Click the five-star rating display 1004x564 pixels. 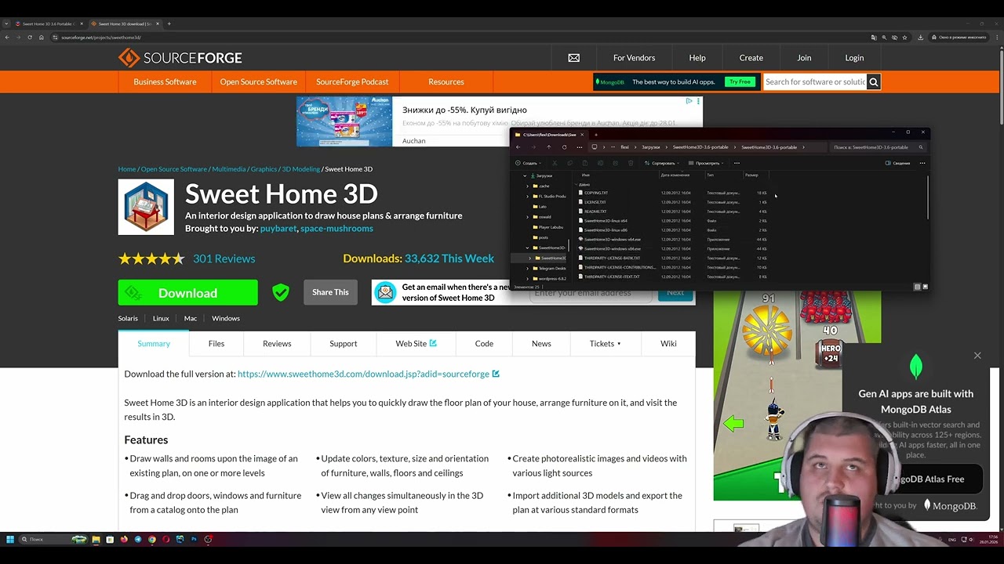click(x=151, y=258)
